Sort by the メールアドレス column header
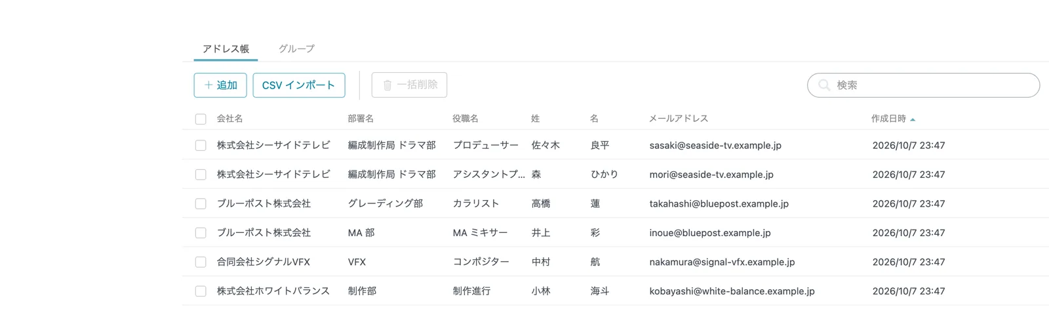Viewport: 1049px width, 328px height. (679, 119)
